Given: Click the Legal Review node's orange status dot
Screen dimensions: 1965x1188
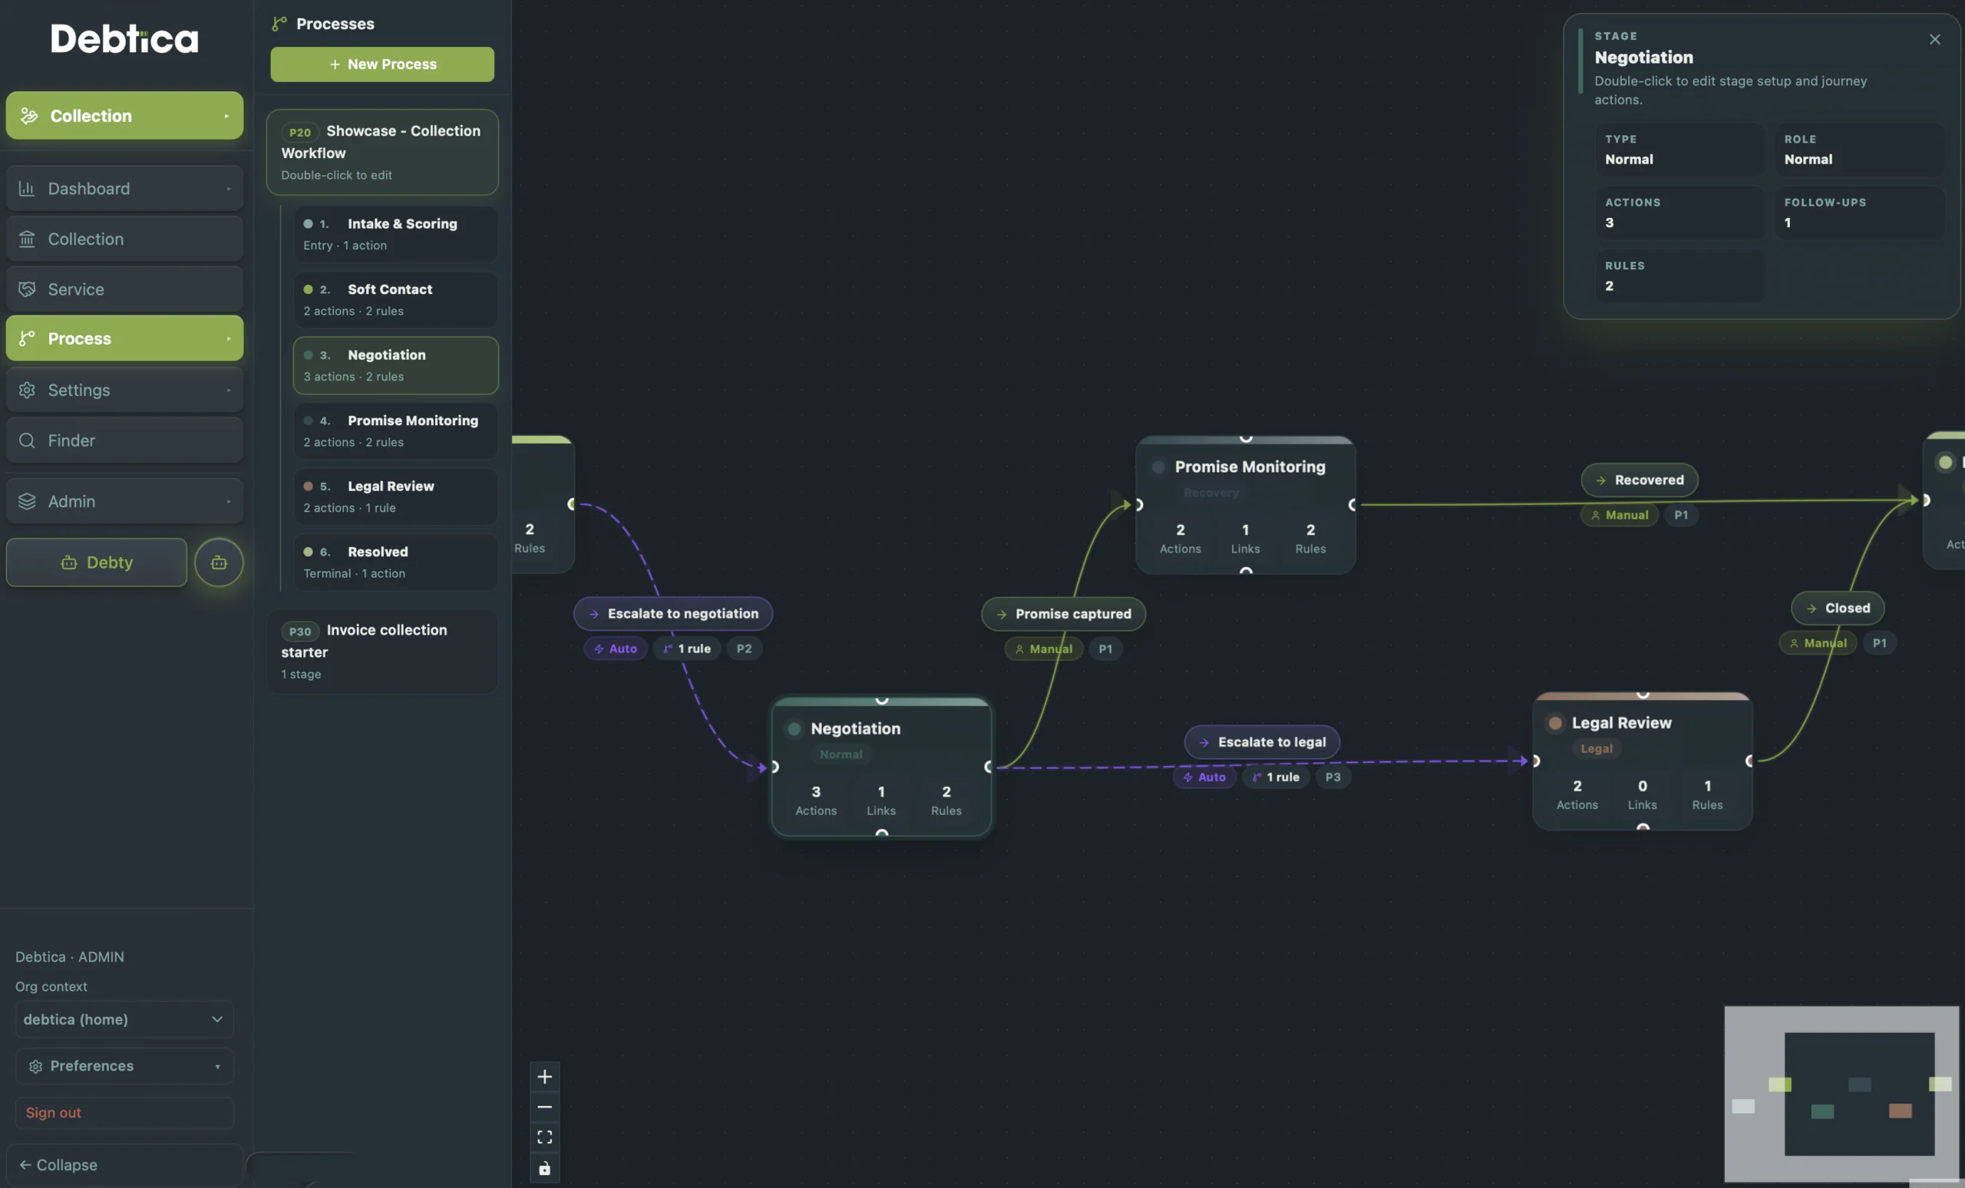Looking at the screenshot, I should click(1555, 722).
